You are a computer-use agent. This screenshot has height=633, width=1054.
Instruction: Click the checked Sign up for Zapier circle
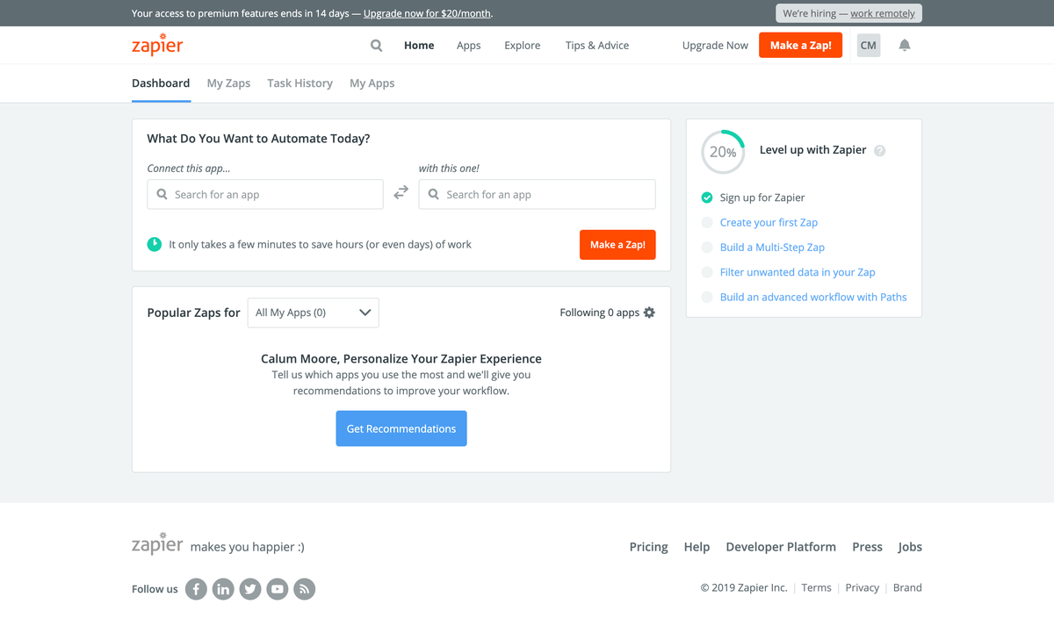707,198
